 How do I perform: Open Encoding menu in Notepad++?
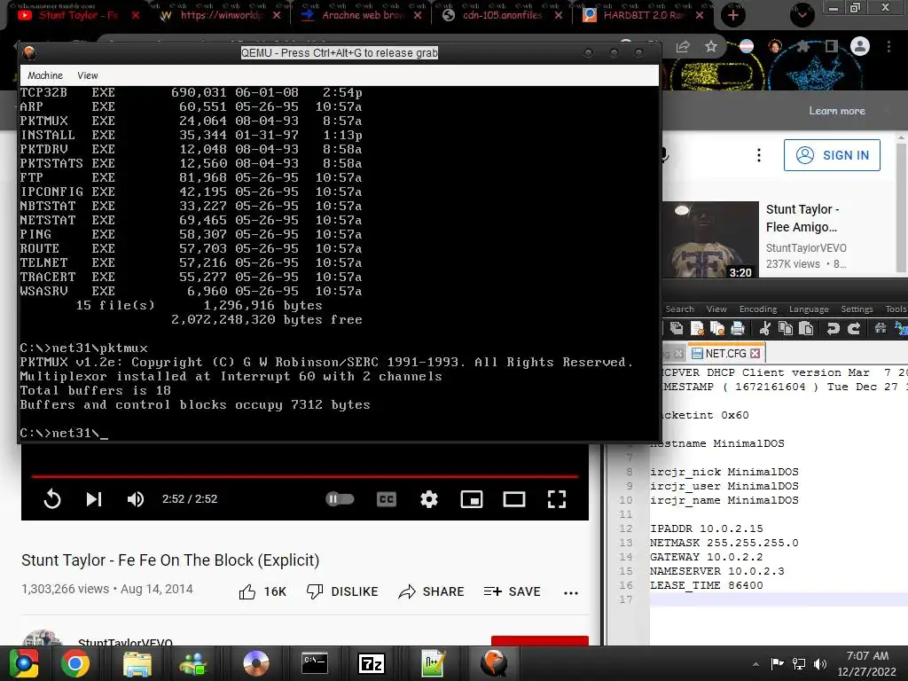(x=758, y=309)
